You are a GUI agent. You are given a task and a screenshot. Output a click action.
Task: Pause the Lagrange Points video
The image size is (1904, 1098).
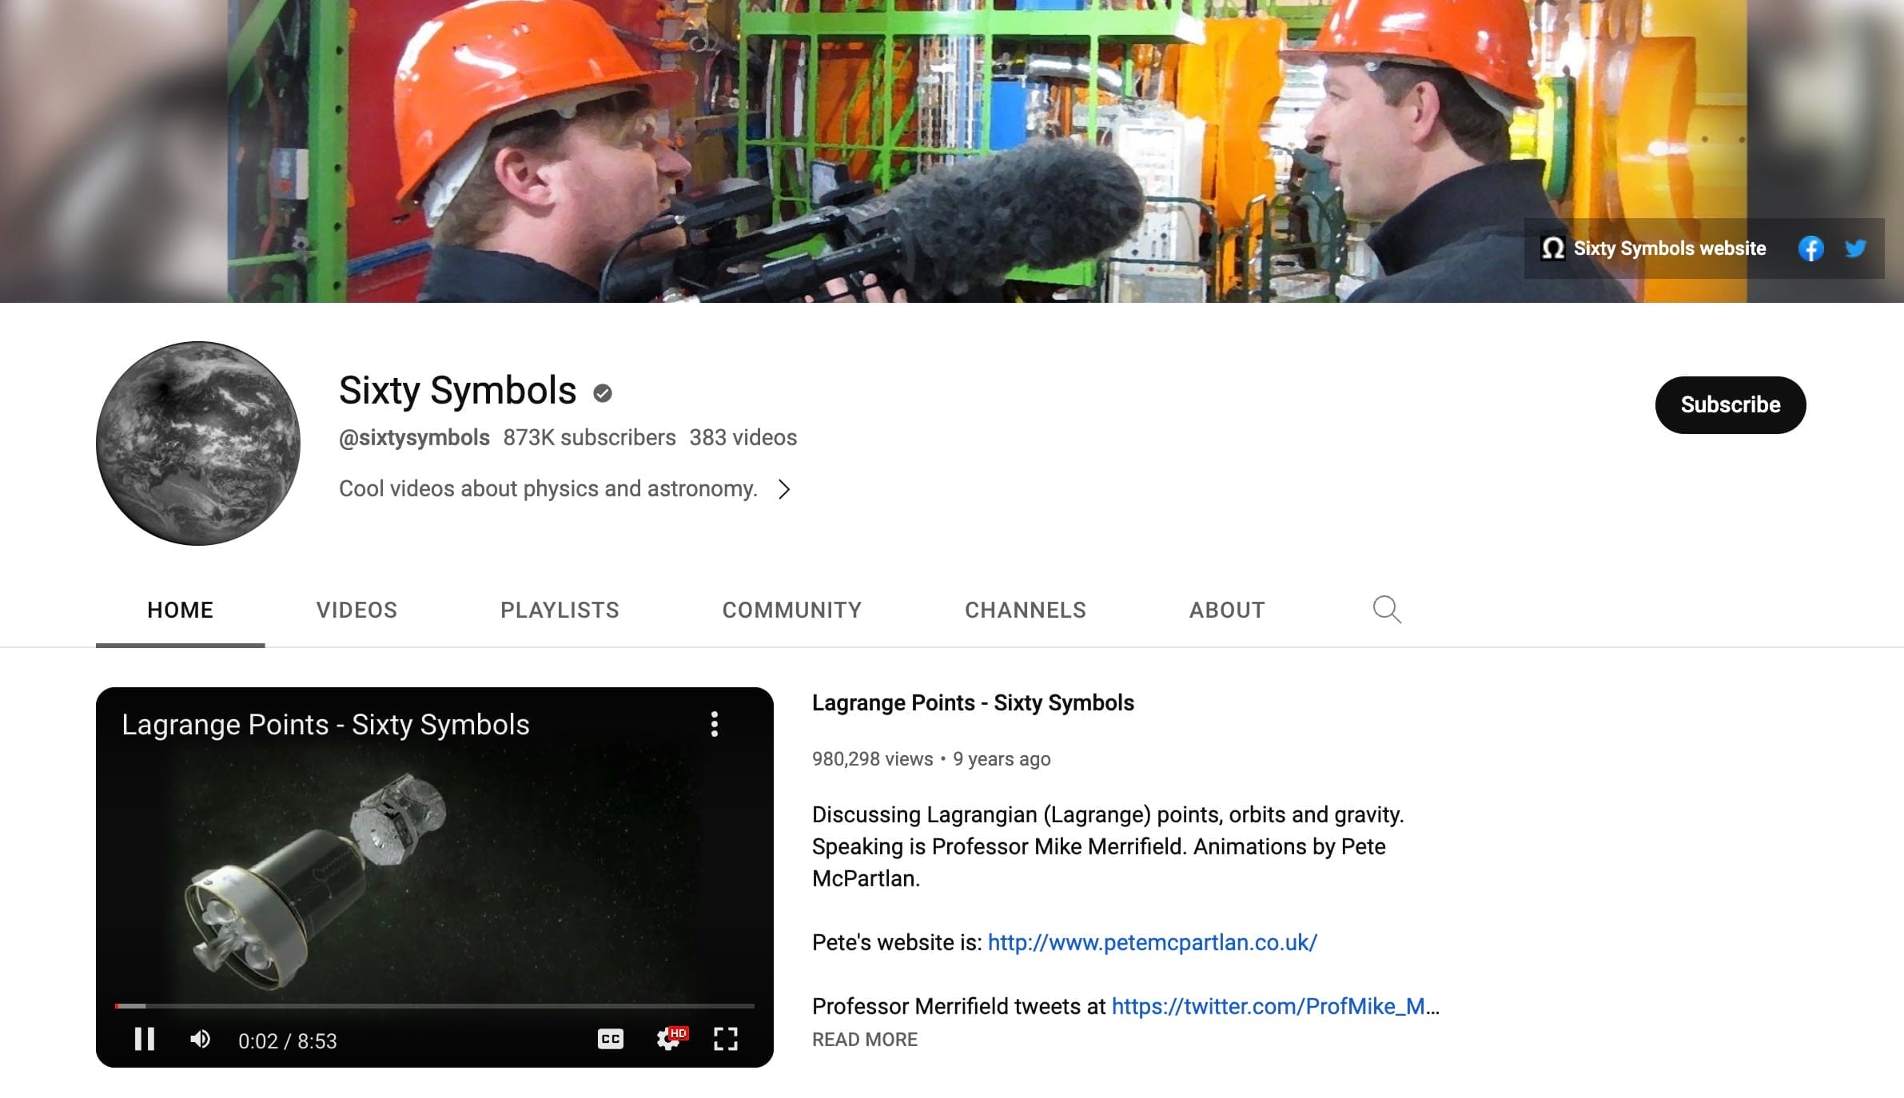pos(145,1040)
